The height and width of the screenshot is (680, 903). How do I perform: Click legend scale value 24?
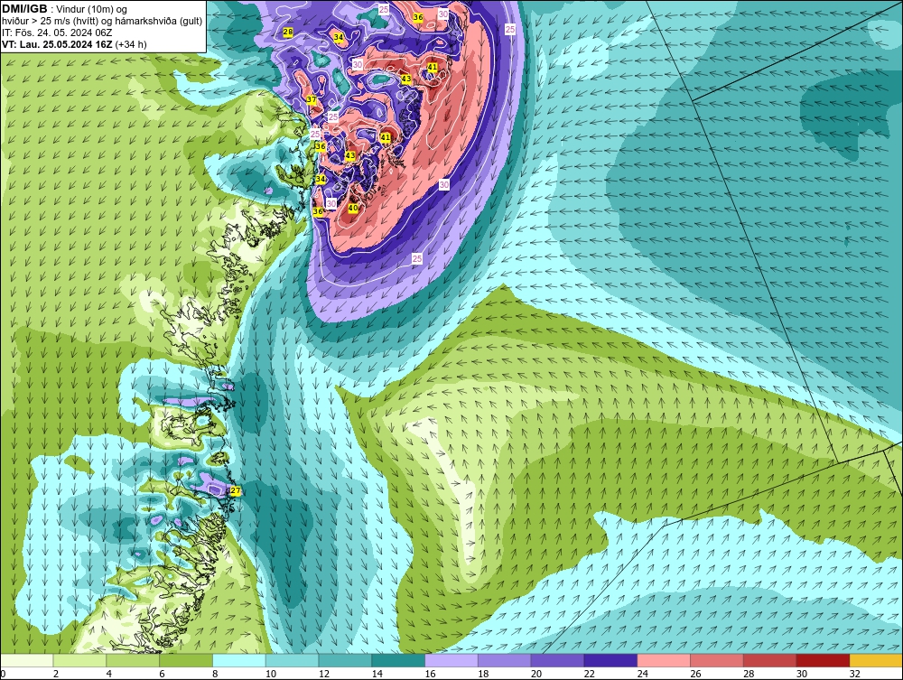pyautogui.click(x=642, y=674)
